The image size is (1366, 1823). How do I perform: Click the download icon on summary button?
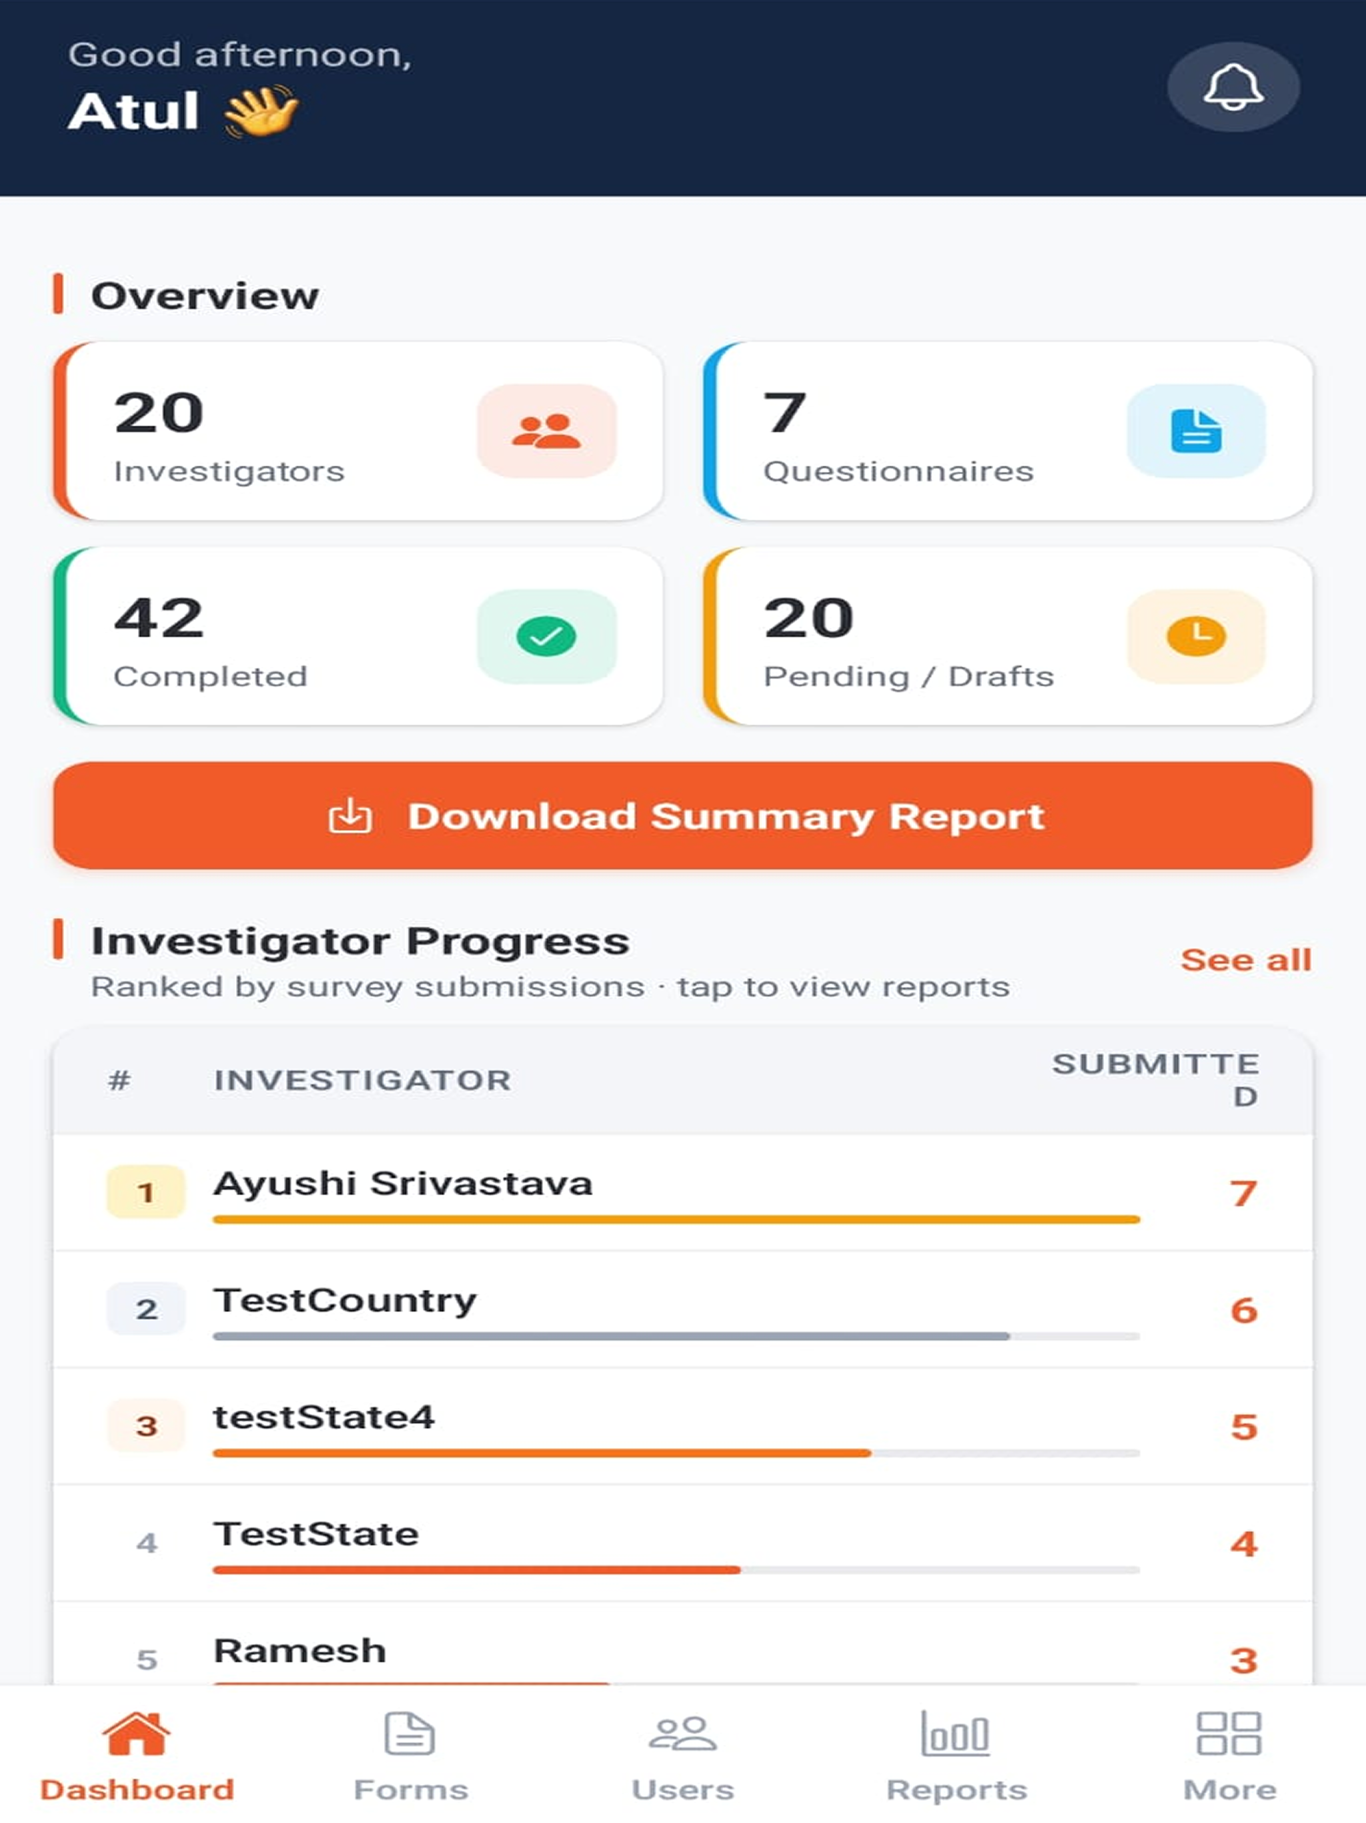pos(350,816)
